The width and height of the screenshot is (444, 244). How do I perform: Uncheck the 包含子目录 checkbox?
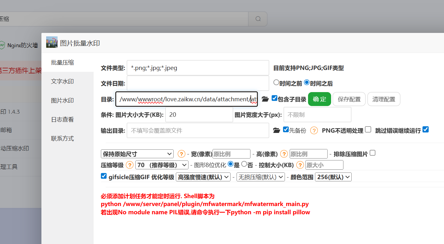(274, 98)
